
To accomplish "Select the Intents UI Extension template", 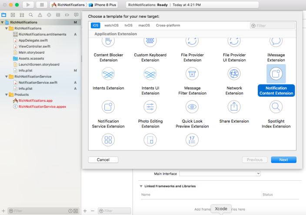I will 150,81.
